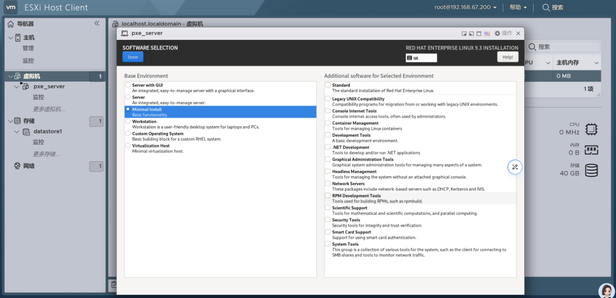Check Scientific Support add-on
616x298 pixels.
tap(328, 208)
